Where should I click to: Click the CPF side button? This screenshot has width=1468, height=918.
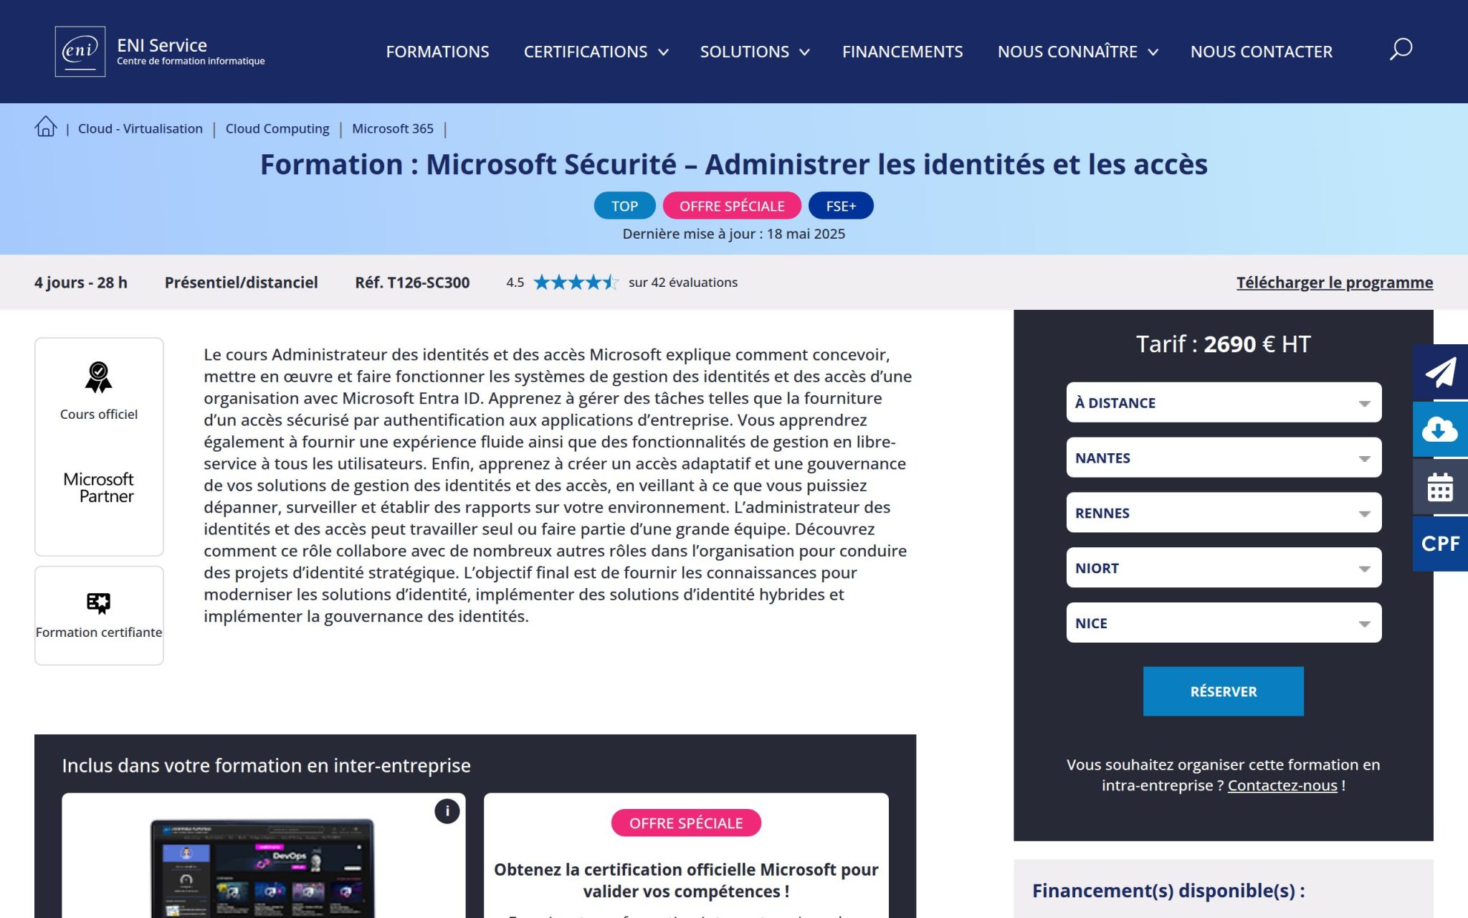pyautogui.click(x=1440, y=544)
